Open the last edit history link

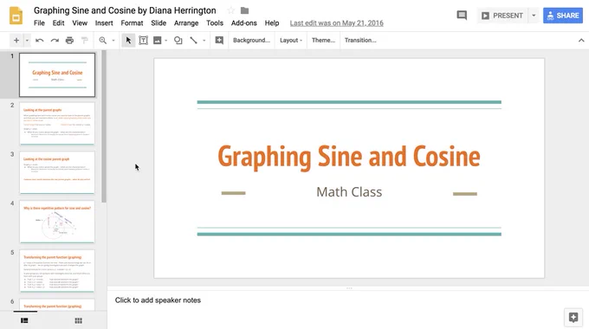click(x=337, y=23)
